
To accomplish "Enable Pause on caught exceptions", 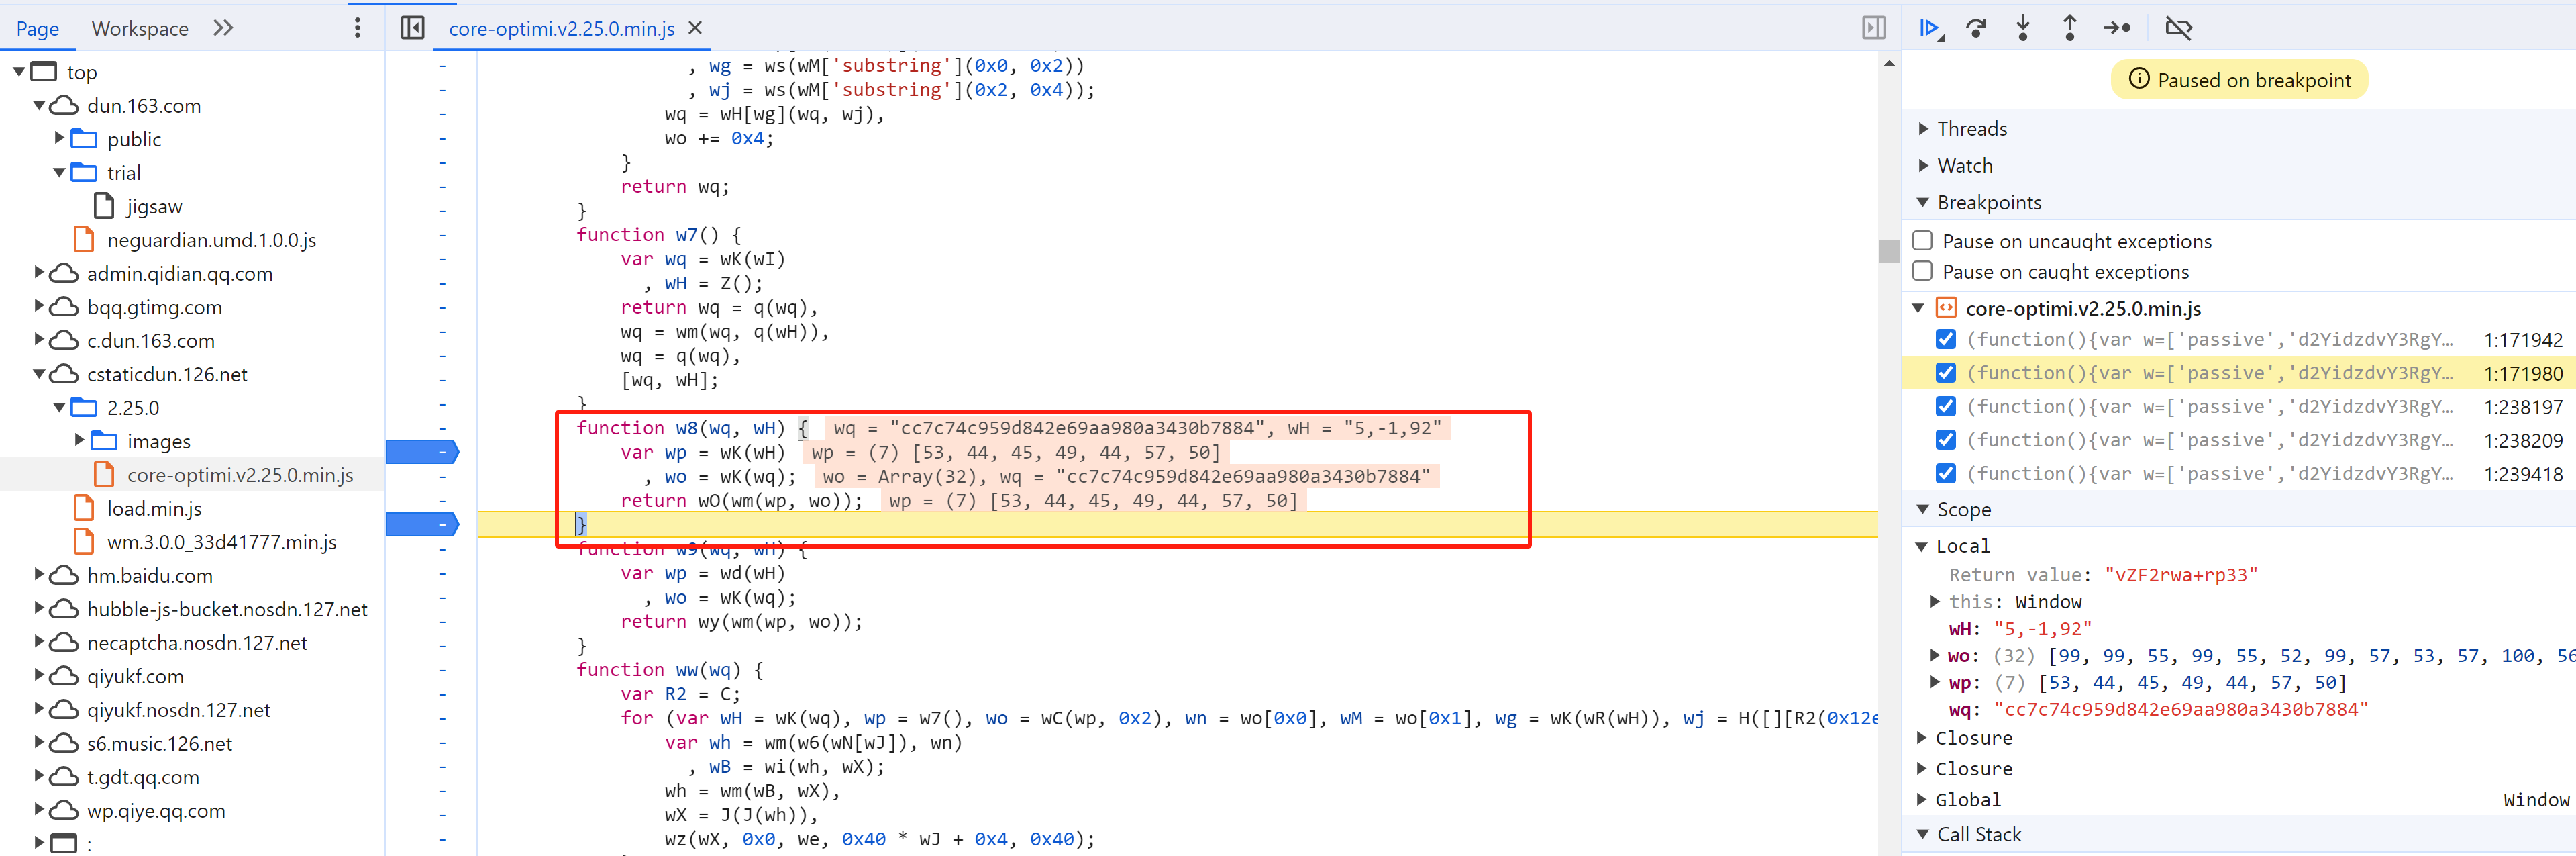I will (x=1922, y=271).
